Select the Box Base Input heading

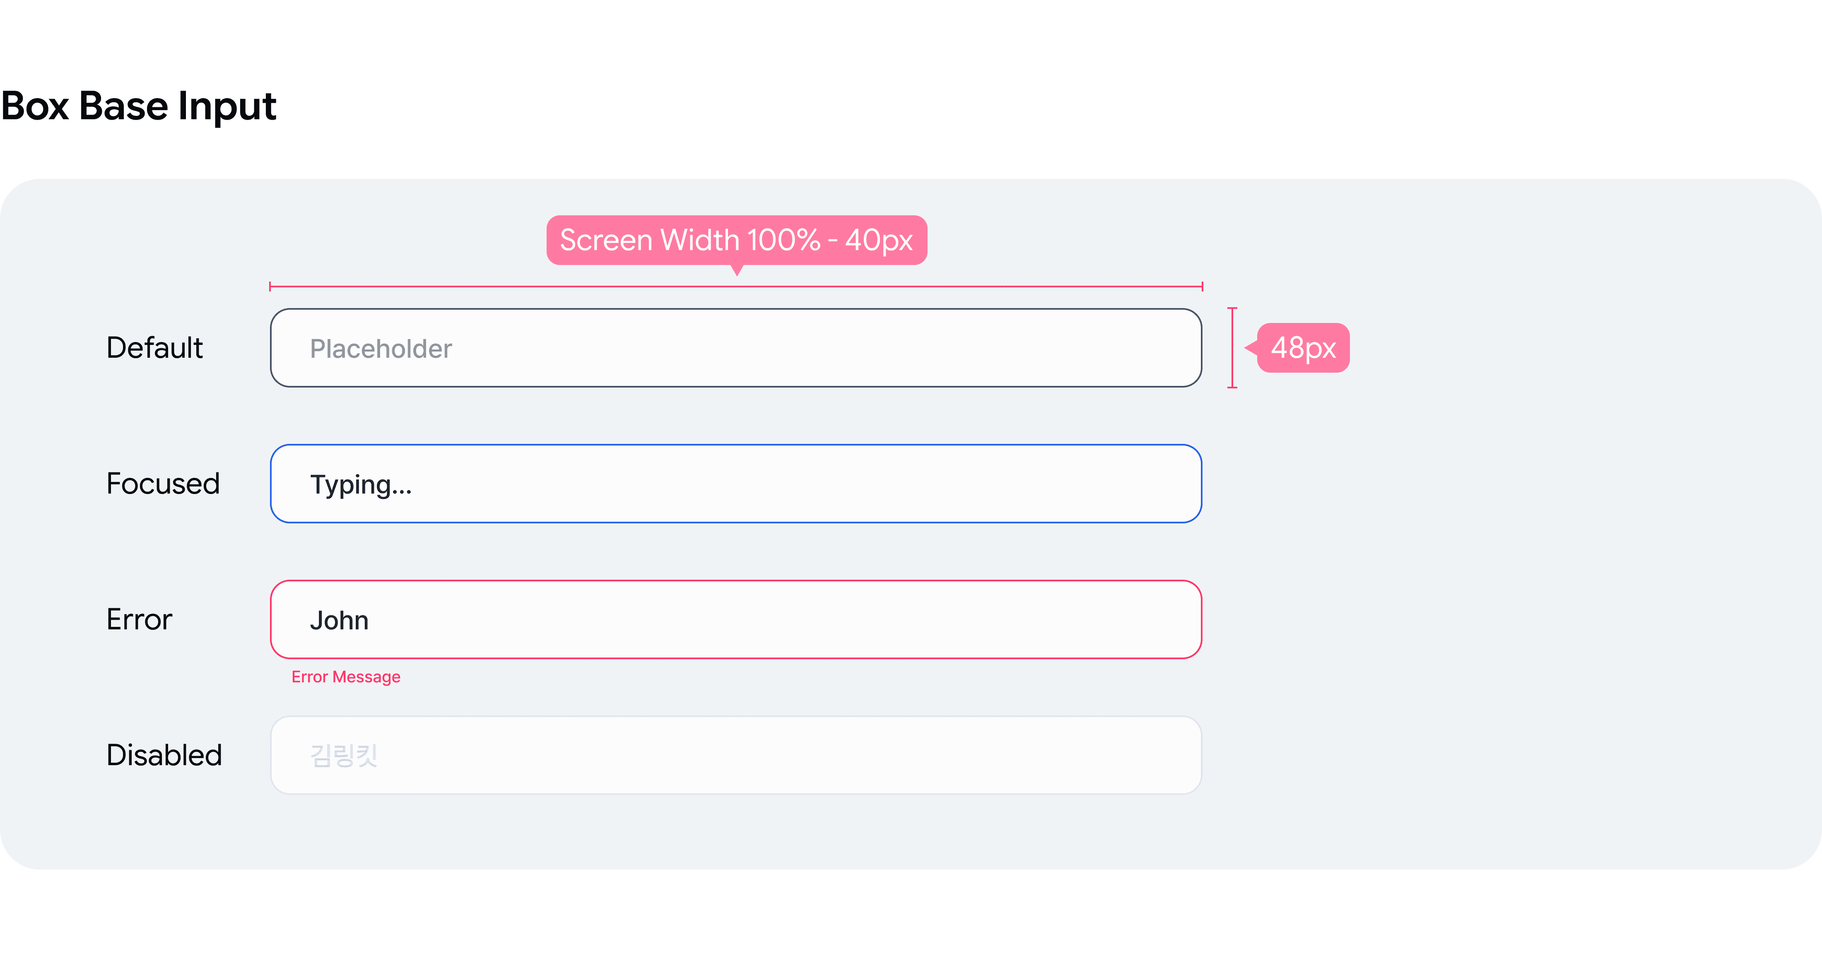[x=139, y=106]
